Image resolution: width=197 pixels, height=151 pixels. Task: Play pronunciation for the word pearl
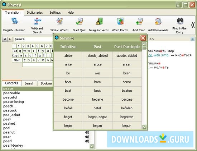click(x=87, y=141)
